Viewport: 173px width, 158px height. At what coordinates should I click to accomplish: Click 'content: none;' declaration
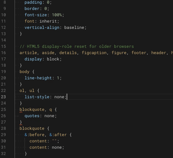click(47, 147)
